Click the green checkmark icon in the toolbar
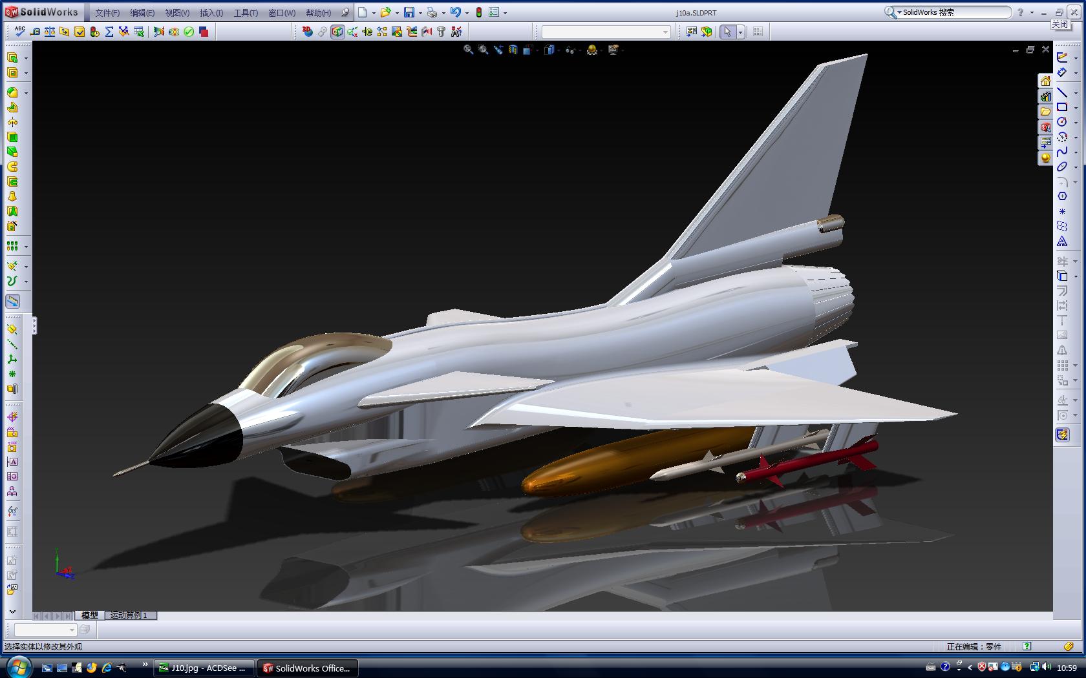The width and height of the screenshot is (1086, 678). coord(189,31)
